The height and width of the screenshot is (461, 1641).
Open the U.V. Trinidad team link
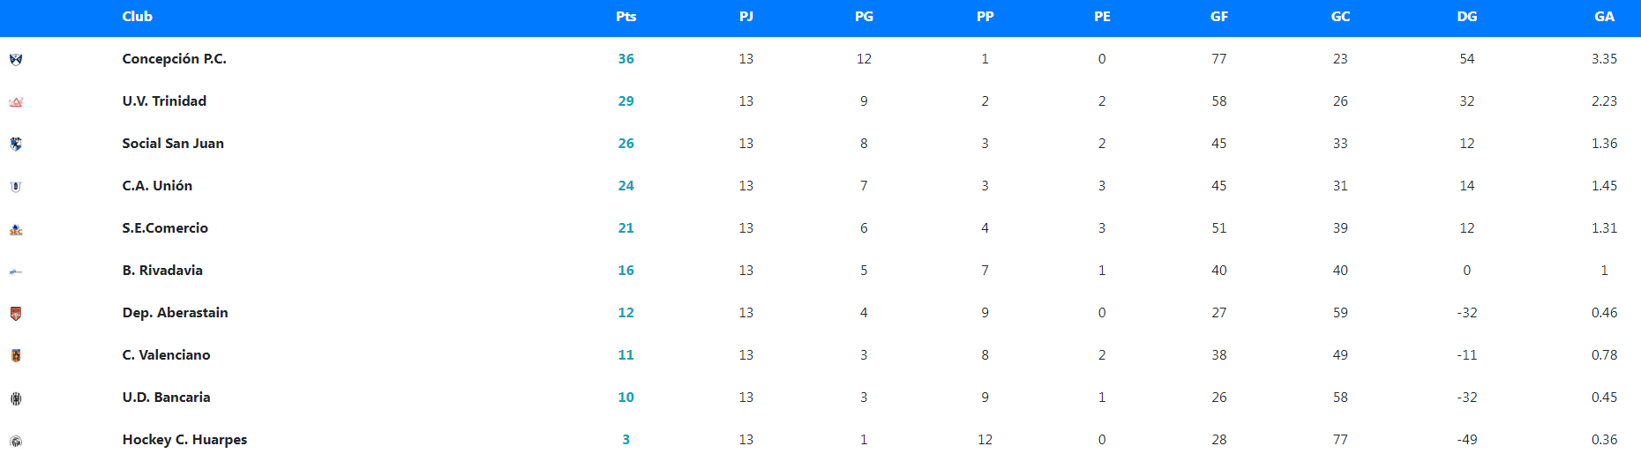[164, 101]
